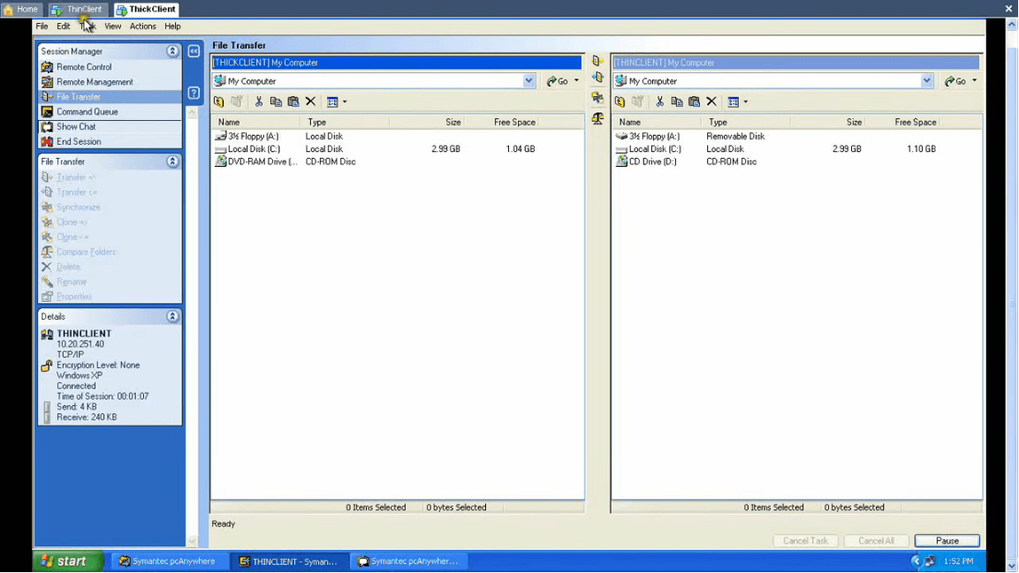Screen dimensions: 1019x573
Task: Click Paste icon in THINCLIENT toolbar
Action: (694, 102)
